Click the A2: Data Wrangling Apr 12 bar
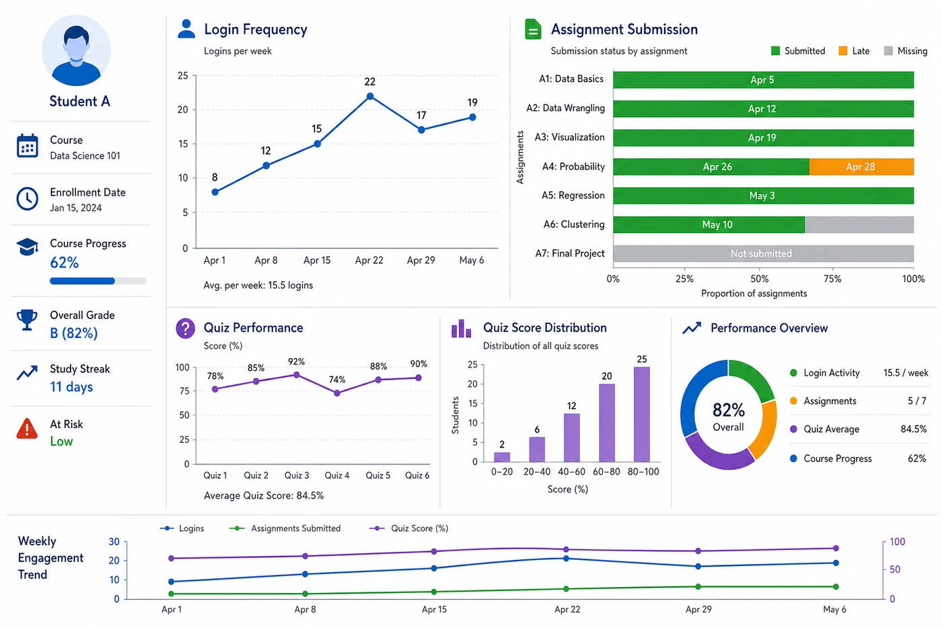Screen dimensions: 942x628 click(x=763, y=108)
